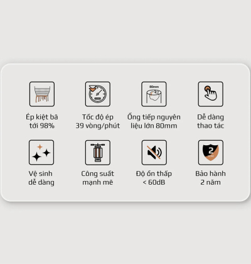Click the text 'Ép kiệt bã tới 98%'
Viewport: 251px width, 264px height.
pos(42,121)
